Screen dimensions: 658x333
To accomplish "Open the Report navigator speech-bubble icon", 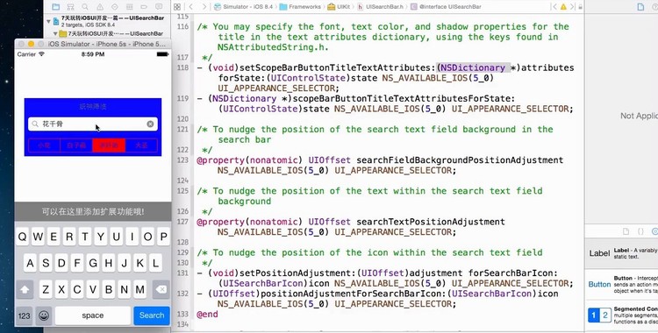I will pos(159,7).
